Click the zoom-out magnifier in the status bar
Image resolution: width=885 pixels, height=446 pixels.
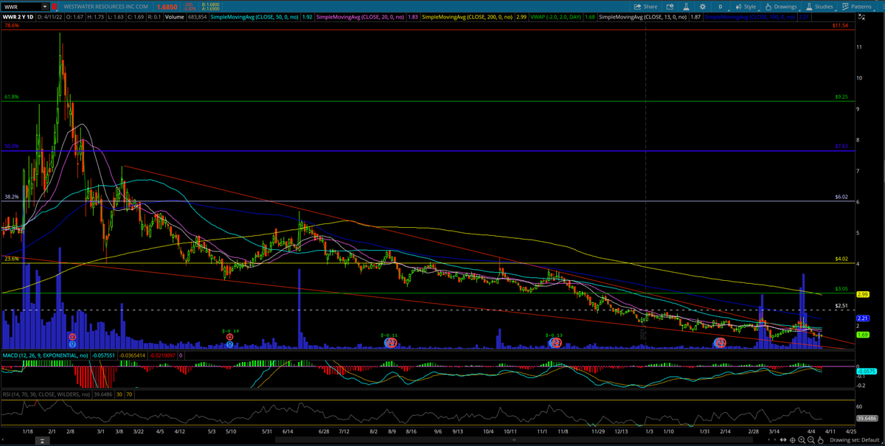tap(811, 439)
